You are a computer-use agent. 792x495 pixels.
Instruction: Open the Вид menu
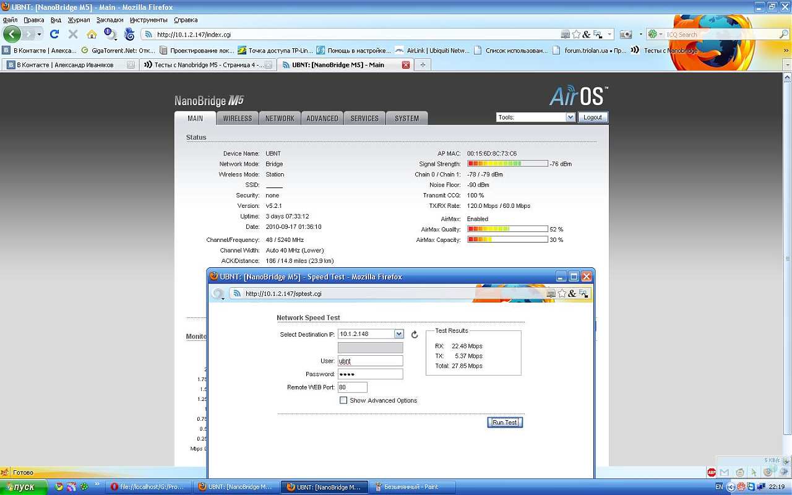pos(56,20)
